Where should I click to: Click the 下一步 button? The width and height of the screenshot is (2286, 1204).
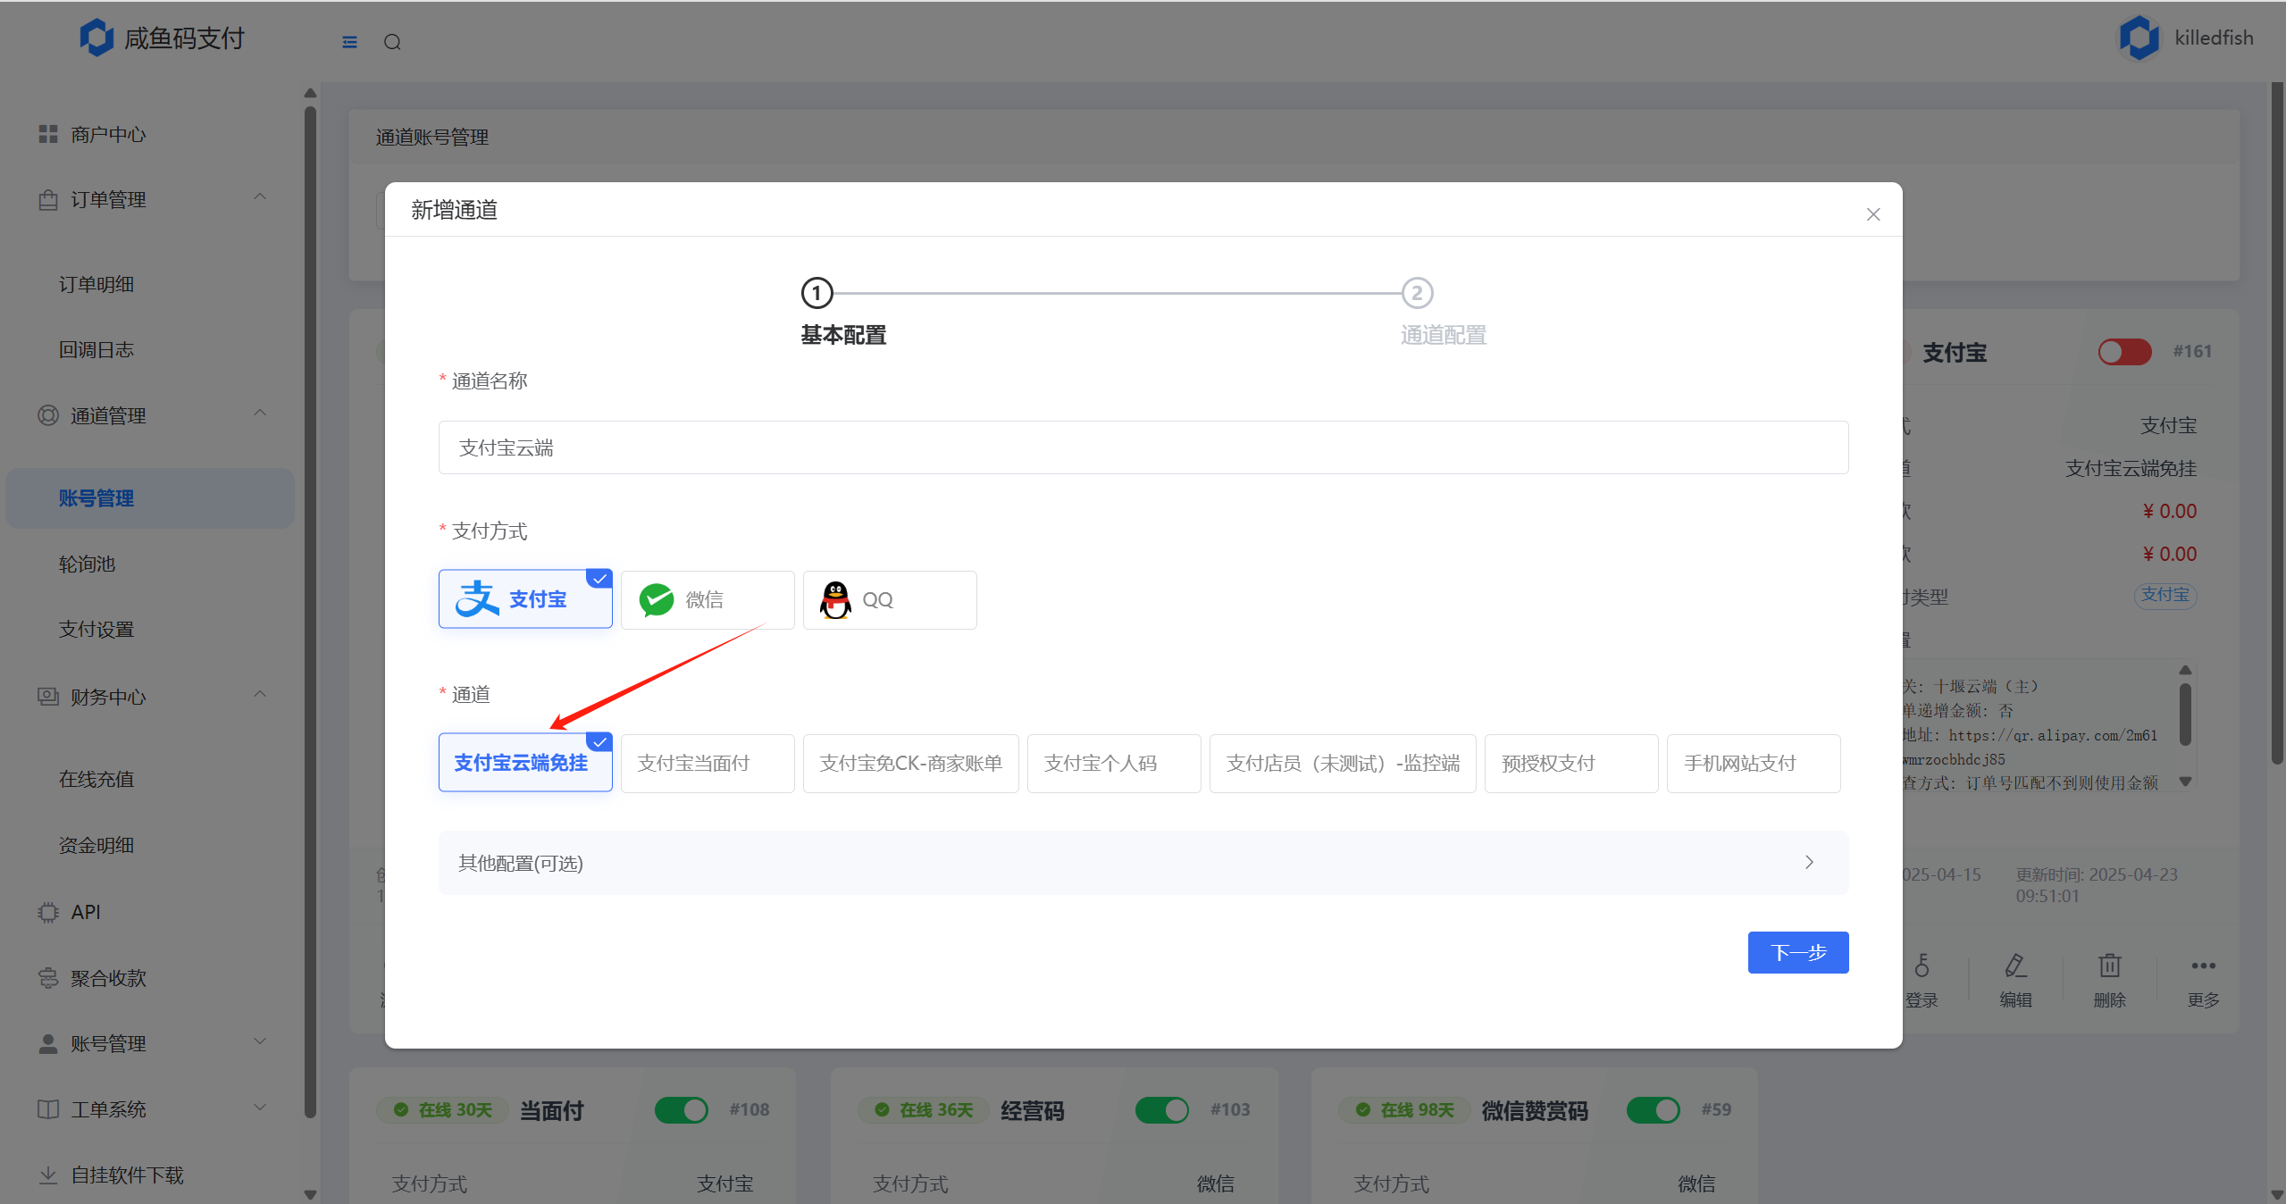click(x=1798, y=953)
